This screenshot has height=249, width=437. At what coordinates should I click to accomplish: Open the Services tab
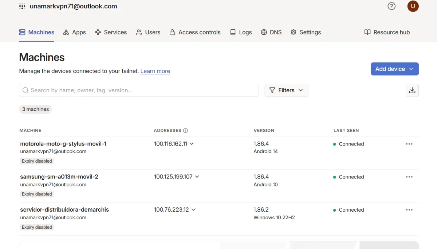(111, 32)
